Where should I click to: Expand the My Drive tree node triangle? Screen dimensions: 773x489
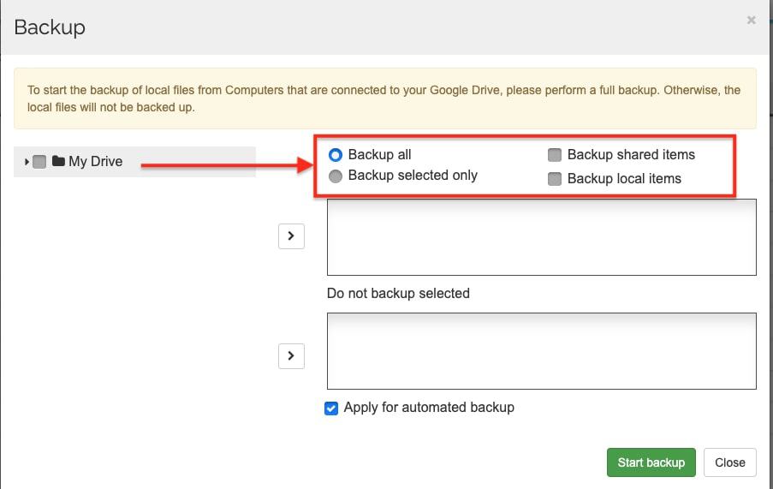(27, 162)
